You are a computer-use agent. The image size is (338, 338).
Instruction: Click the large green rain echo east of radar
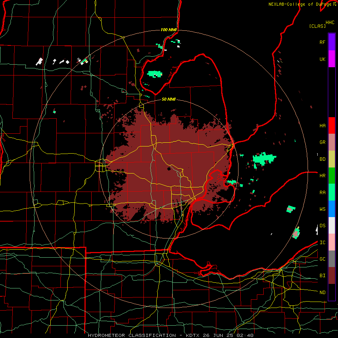264,159
